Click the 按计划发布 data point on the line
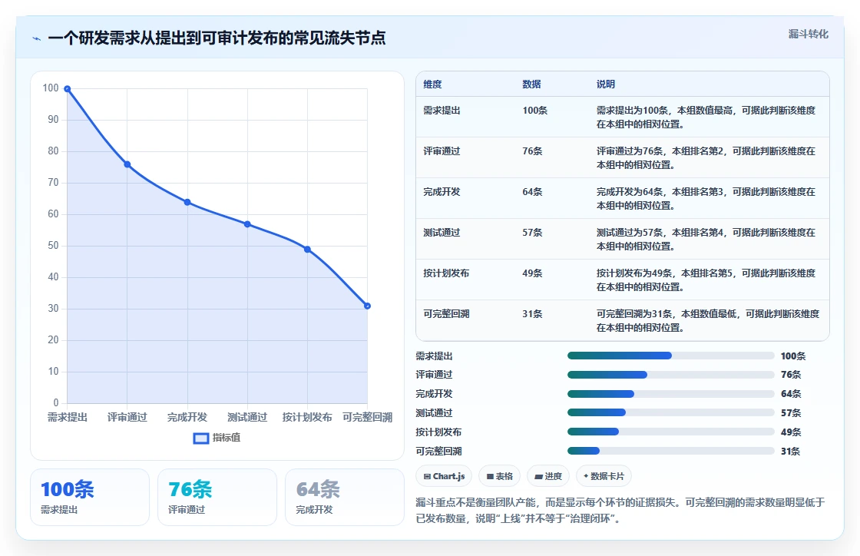The width and height of the screenshot is (860, 556). point(307,250)
